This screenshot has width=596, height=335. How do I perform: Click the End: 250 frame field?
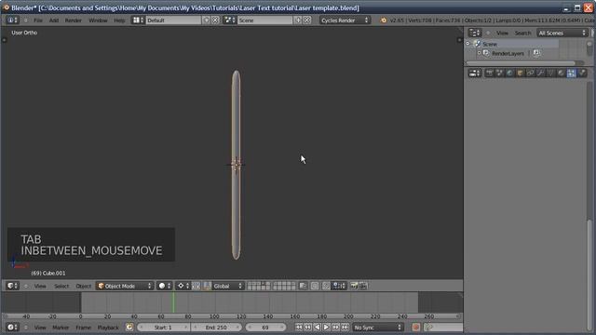point(216,327)
